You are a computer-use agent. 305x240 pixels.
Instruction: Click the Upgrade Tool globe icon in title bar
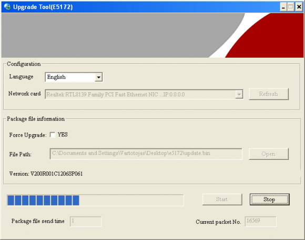click(x=7, y=7)
